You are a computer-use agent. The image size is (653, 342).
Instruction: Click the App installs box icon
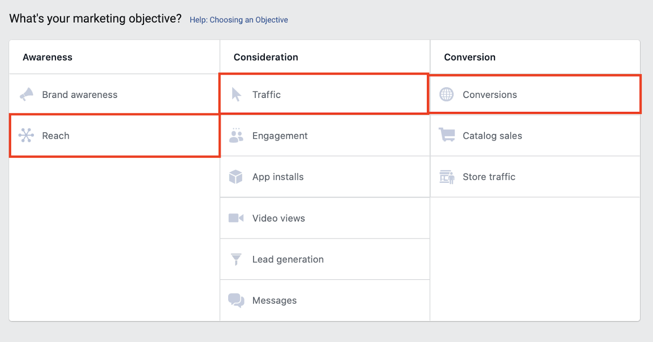(x=236, y=177)
